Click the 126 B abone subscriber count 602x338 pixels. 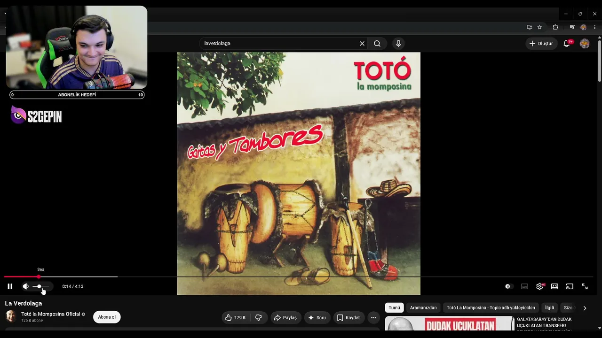point(32,321)
